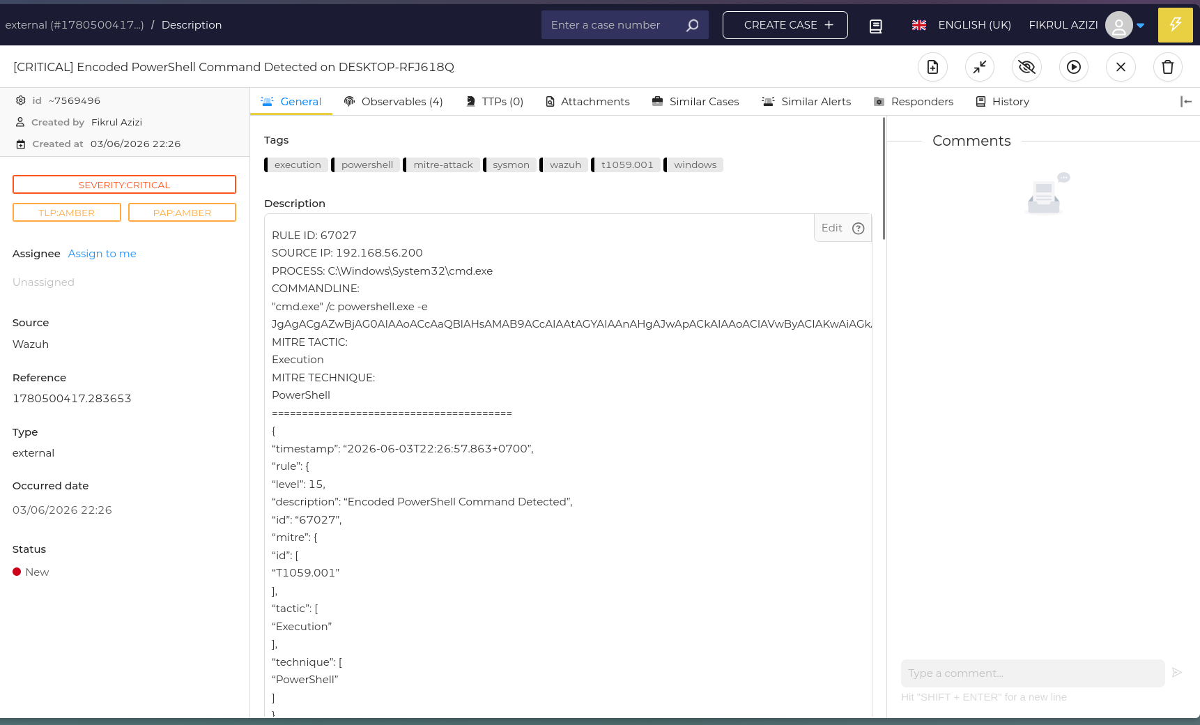
Task: Select the mitre-attack tag
Action: pyautogui.click(x=442, y=165)
